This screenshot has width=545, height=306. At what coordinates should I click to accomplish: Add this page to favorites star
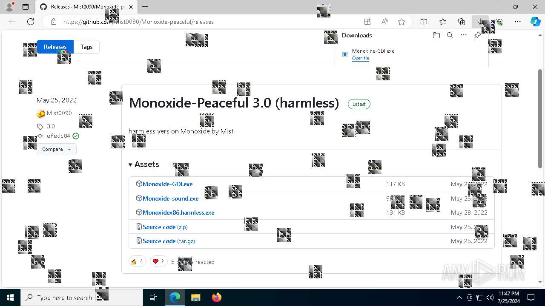[402, 22]
